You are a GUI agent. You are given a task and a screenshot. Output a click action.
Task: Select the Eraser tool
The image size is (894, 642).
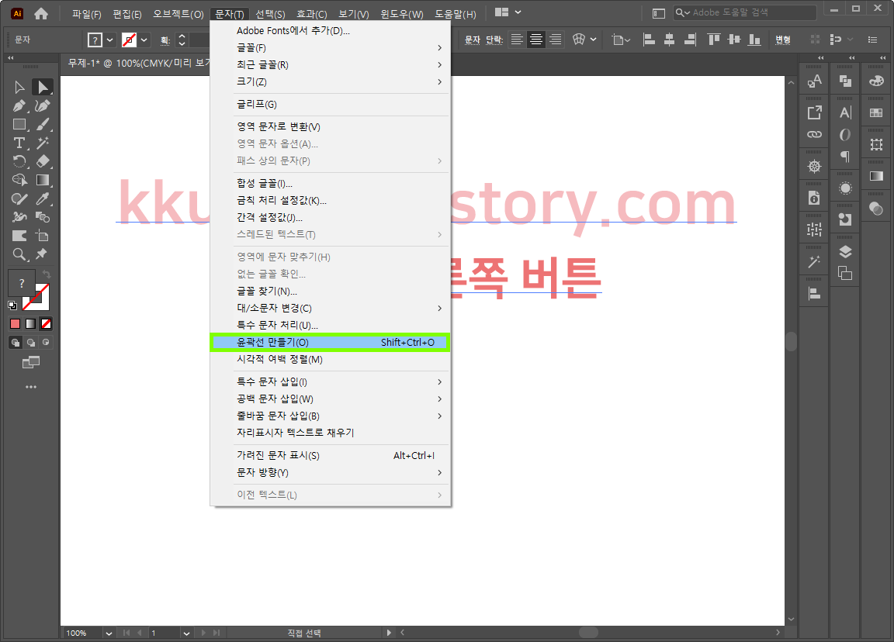tap(42, 161)
